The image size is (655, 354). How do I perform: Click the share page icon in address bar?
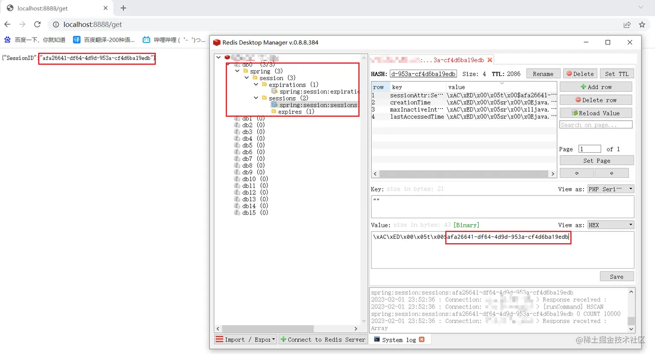click(x=627, y=25)
